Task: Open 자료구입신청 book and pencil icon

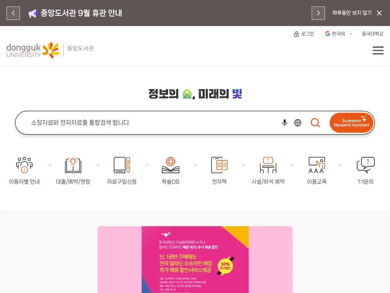Action: pyautogui.click(x=122, y=165)
